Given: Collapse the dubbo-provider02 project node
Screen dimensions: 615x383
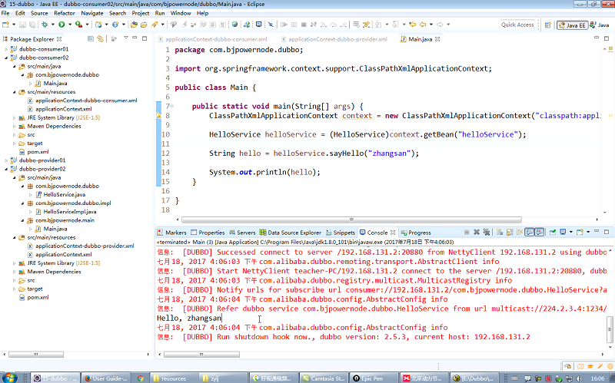Looking at the screenshot, I should click(5, 169).
